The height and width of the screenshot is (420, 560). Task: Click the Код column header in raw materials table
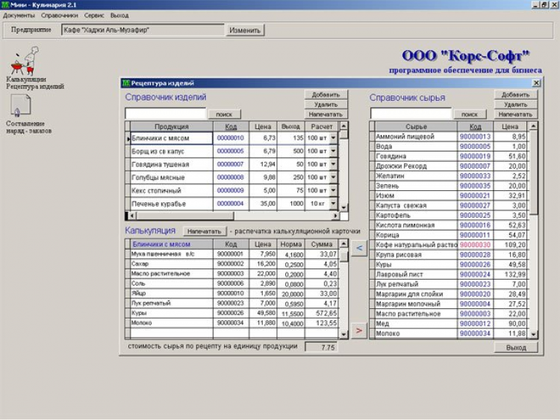coord(475,127)
